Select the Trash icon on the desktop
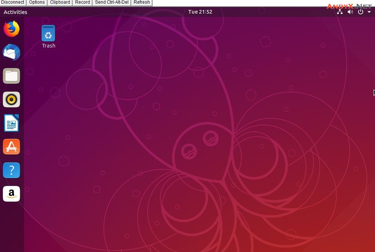This screenshot has width=375, height=252. (x=48, y=36)
